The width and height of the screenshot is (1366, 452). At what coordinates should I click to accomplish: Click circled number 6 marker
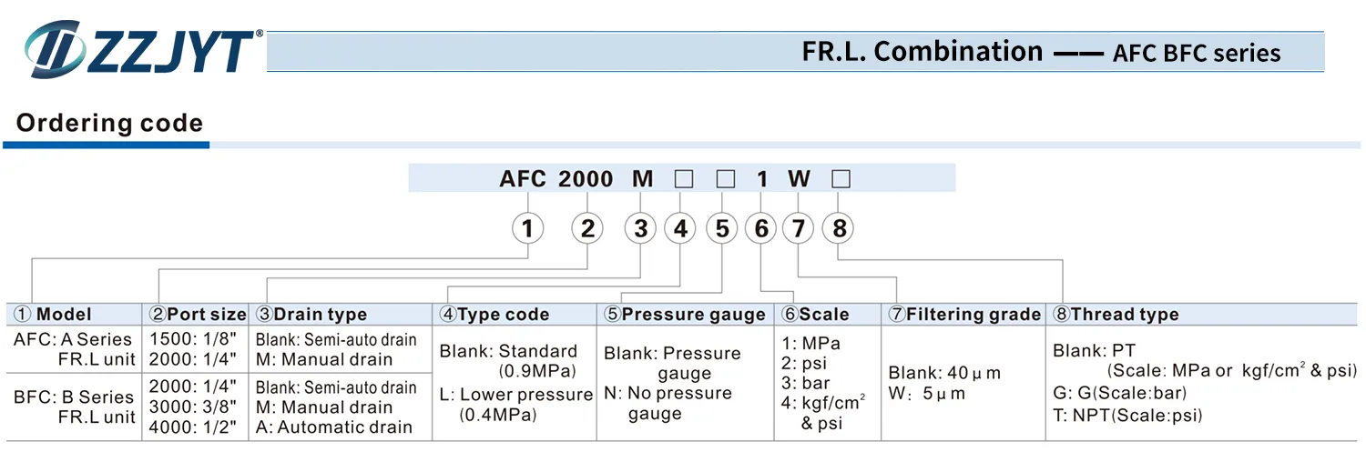click(x=761, y=227)
